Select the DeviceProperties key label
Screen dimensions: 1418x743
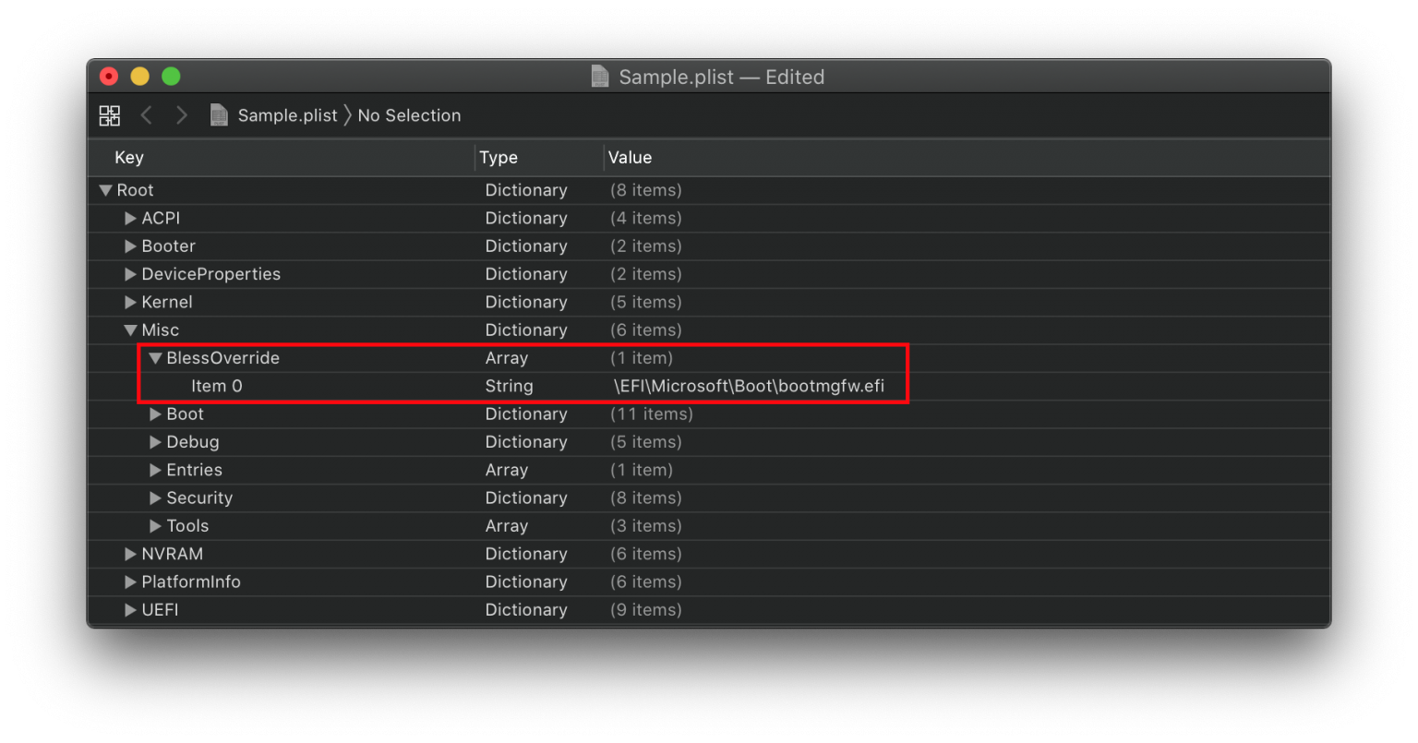210,274
